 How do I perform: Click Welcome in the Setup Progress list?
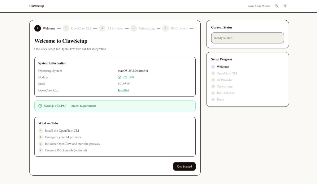[x=220, y=67]
